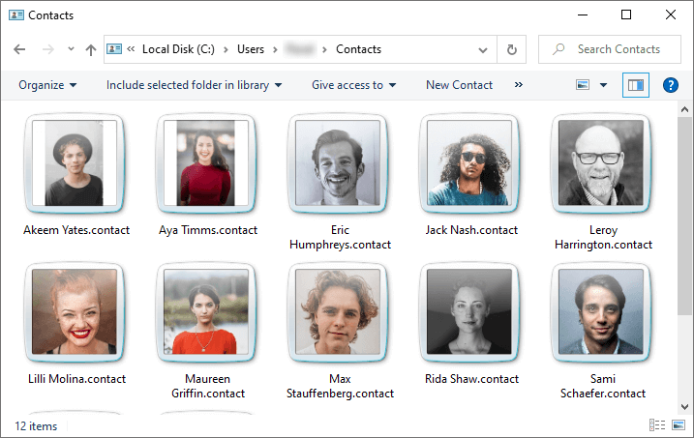Click the search magnifier icon
This screenshot has height=438, width=694.
(558, 49)
